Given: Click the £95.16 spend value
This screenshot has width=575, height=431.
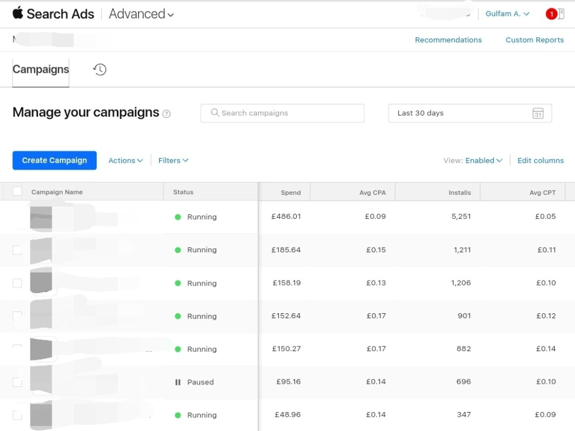Looking at the screenshot, I should (x=289, y=382).
